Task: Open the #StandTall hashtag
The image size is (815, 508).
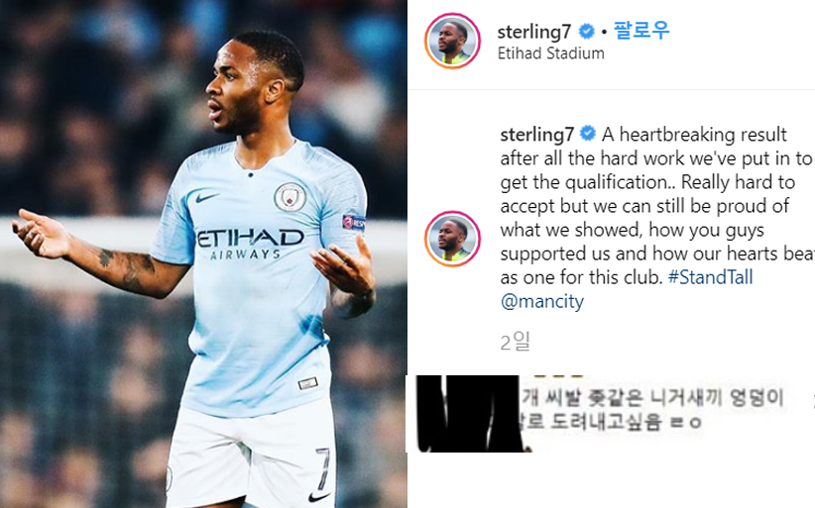Action: [710, 277]
